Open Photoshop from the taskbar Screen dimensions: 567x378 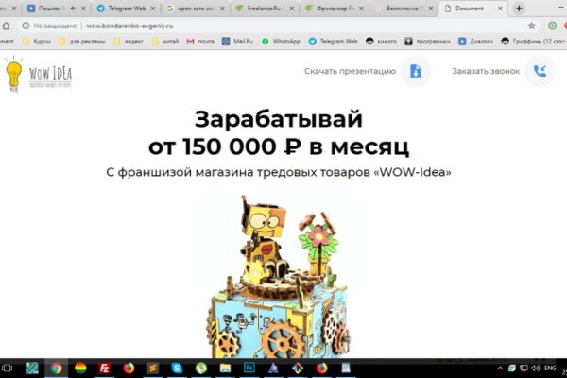tap(249, 369)
